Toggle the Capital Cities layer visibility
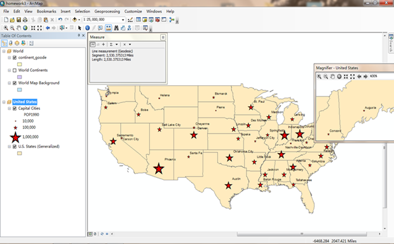Screen dimensions: 394x244 [15, 109]
